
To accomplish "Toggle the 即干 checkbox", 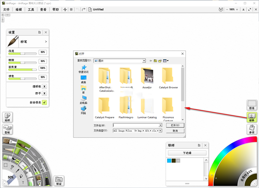I will (x=44, y=94).
